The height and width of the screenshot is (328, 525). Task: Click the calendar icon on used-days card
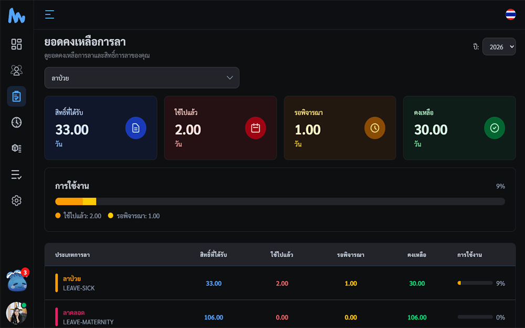tap(256, 128)
